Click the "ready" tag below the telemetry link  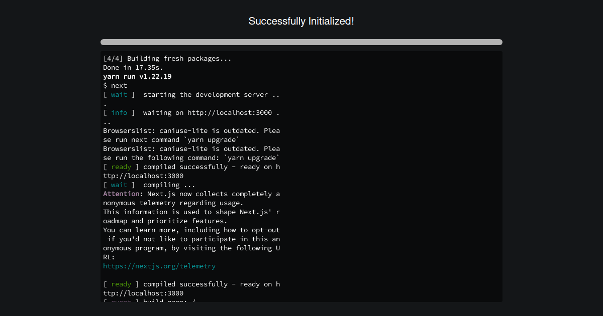pos(121,284)
